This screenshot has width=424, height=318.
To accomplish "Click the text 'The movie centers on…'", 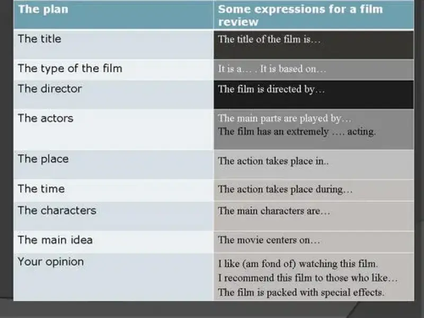I will tap(269, 240).
